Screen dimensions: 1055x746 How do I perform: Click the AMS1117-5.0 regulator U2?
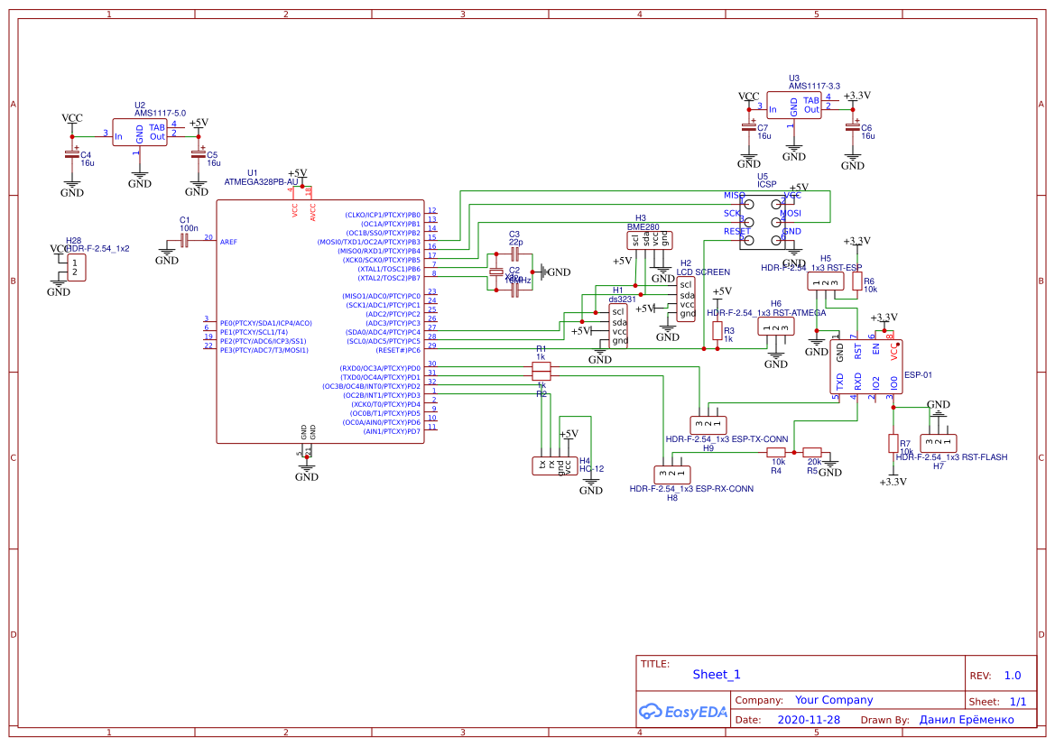pos(139,134)
